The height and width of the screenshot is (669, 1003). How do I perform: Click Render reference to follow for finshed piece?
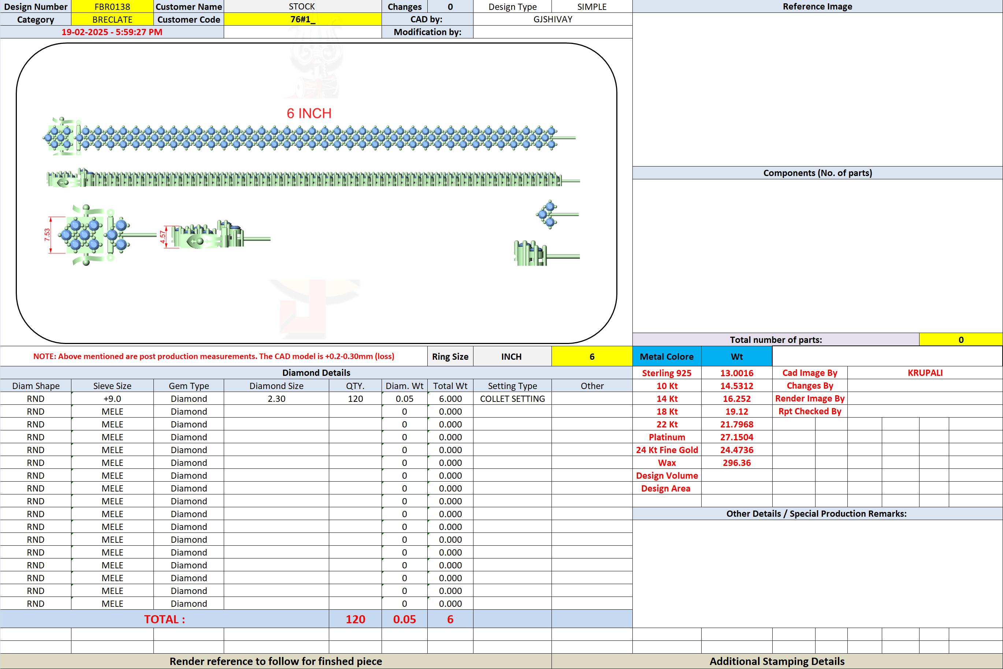click(276, 661)
